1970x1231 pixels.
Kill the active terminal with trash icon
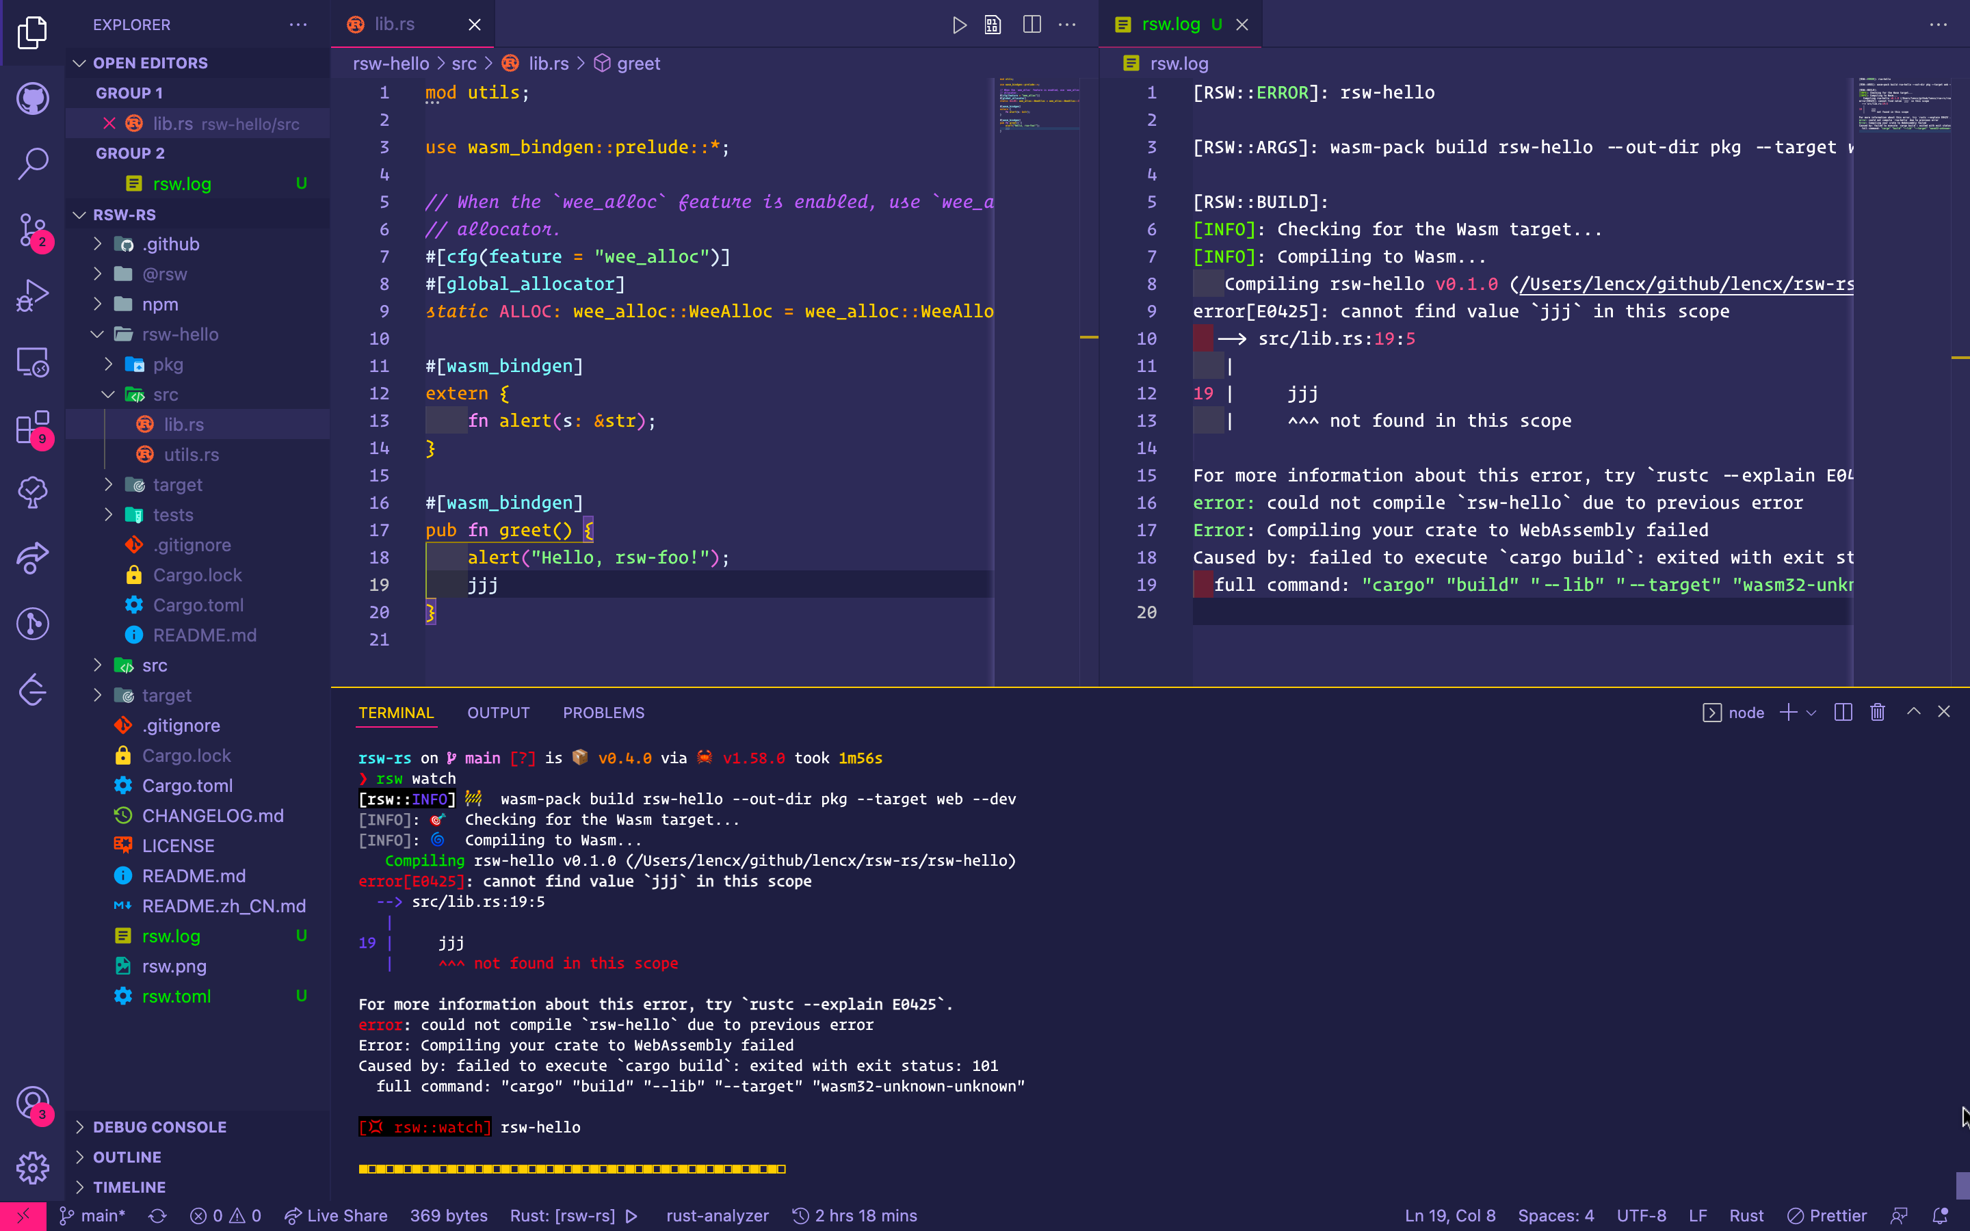pos(1876,711)
